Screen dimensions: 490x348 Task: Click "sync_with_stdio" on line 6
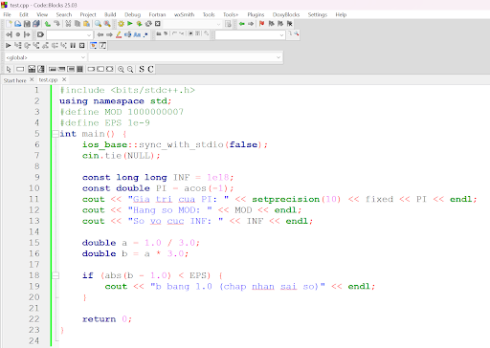point(181,145)
